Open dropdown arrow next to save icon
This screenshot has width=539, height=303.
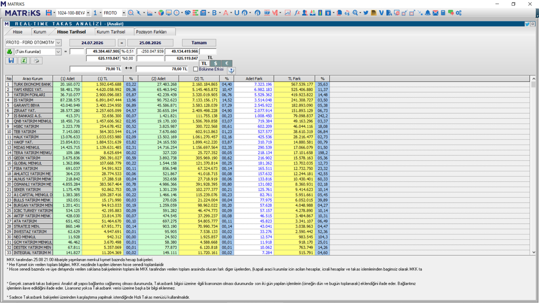pos(54,13)
